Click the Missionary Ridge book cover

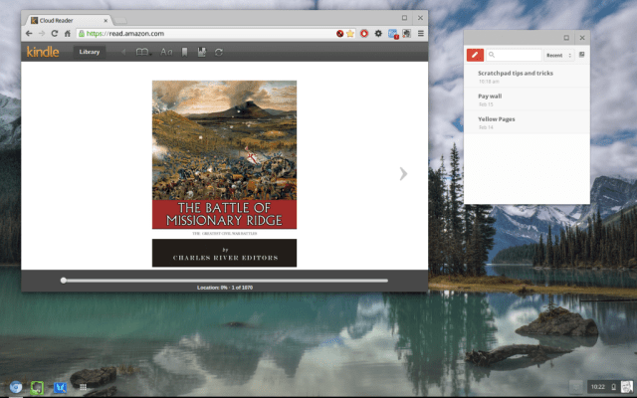(224, 174)
